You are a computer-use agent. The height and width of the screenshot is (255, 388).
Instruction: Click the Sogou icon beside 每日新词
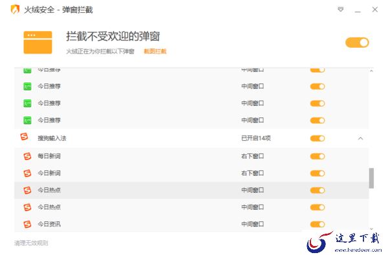27,156
